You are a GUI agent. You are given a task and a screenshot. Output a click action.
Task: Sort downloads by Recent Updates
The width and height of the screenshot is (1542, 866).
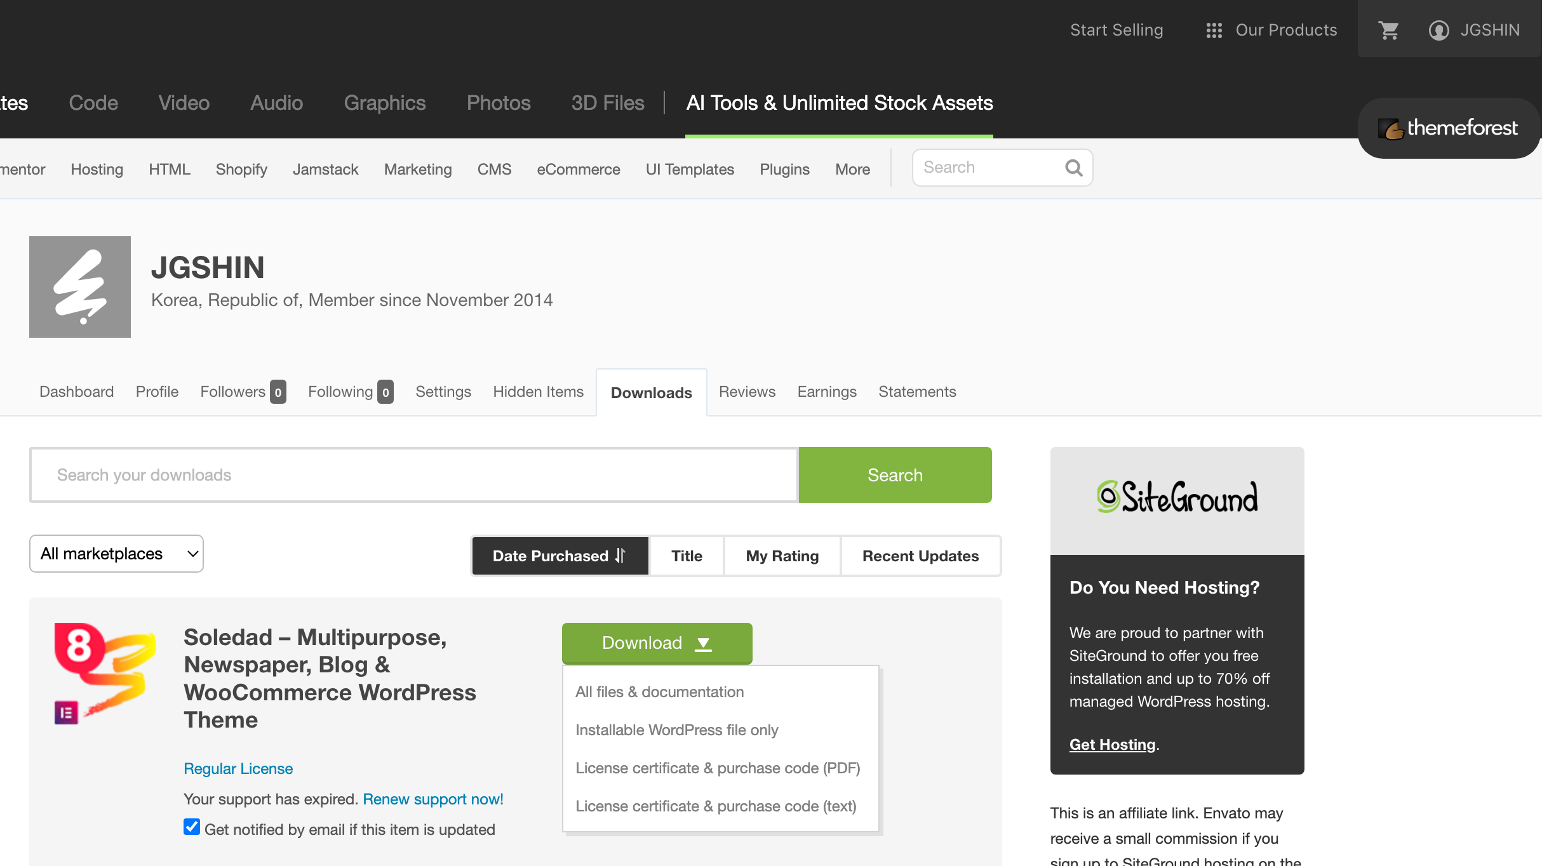click(x=920, y=556)
